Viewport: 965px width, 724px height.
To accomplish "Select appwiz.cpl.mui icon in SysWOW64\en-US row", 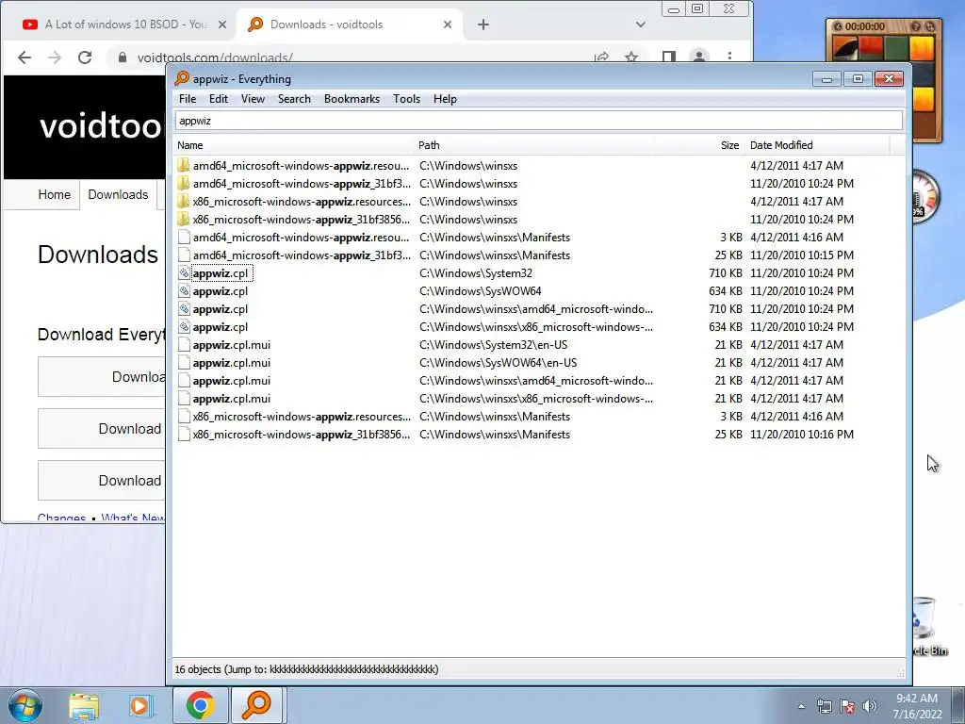I will [x=184, y=363].
